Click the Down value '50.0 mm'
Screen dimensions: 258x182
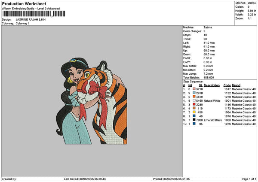pyautogui.click(x=209, y=55)
